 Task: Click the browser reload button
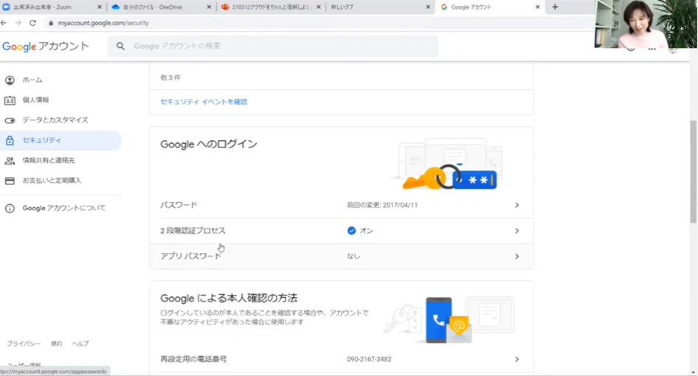tap(32, 23)
